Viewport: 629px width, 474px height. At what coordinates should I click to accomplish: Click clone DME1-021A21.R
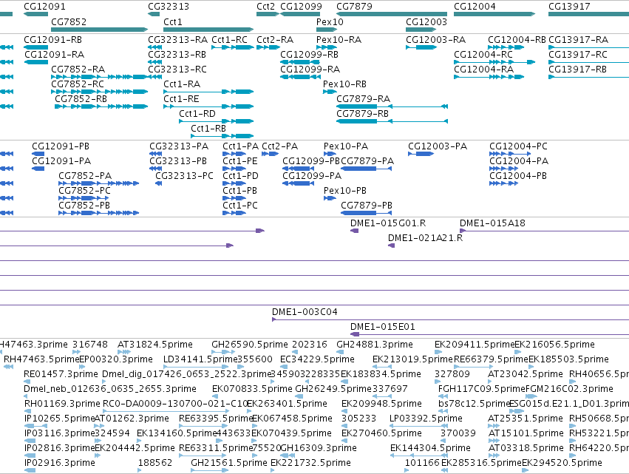coord(392,246)
